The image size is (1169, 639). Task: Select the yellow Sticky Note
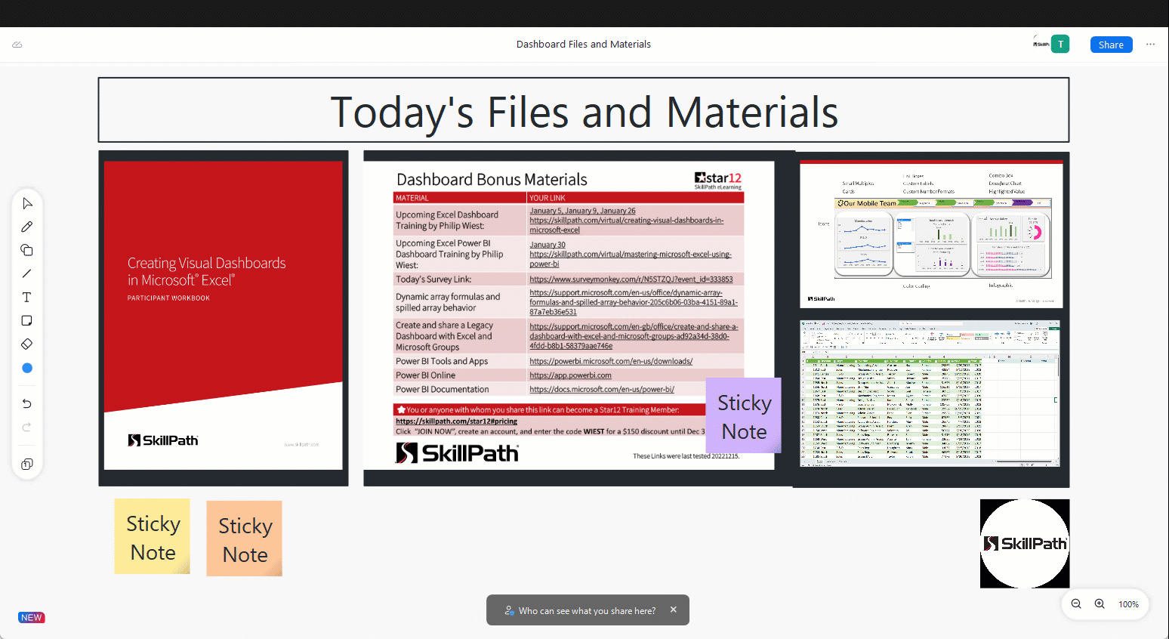click(x=153, y=536)
